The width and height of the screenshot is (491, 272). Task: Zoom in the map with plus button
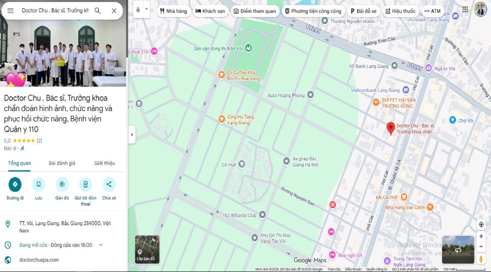tap(481, 237)
